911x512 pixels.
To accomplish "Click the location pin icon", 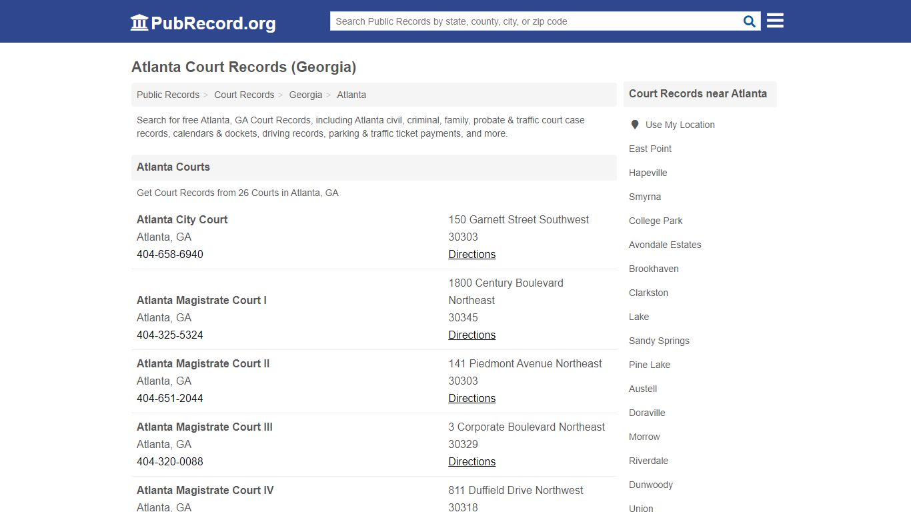I will (x=635, y=125).
